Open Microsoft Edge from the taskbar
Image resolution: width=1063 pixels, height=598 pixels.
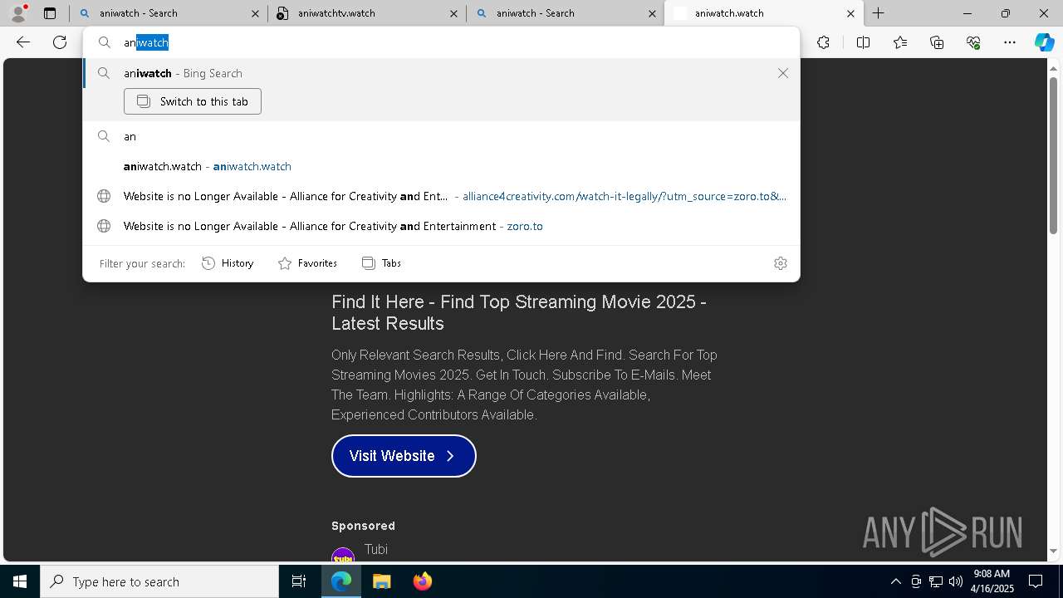(341, 581)
